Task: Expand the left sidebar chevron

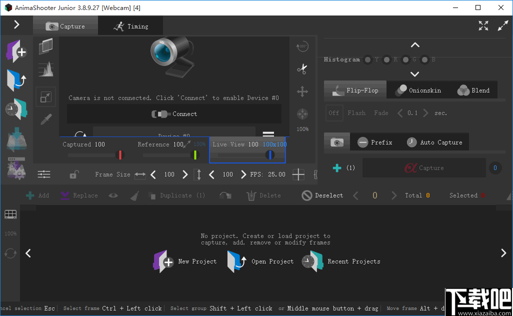Action: [16, 24]
